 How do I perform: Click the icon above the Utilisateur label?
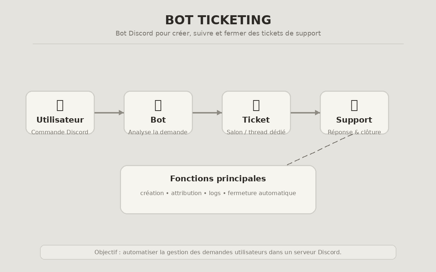[x=60, y=105]
